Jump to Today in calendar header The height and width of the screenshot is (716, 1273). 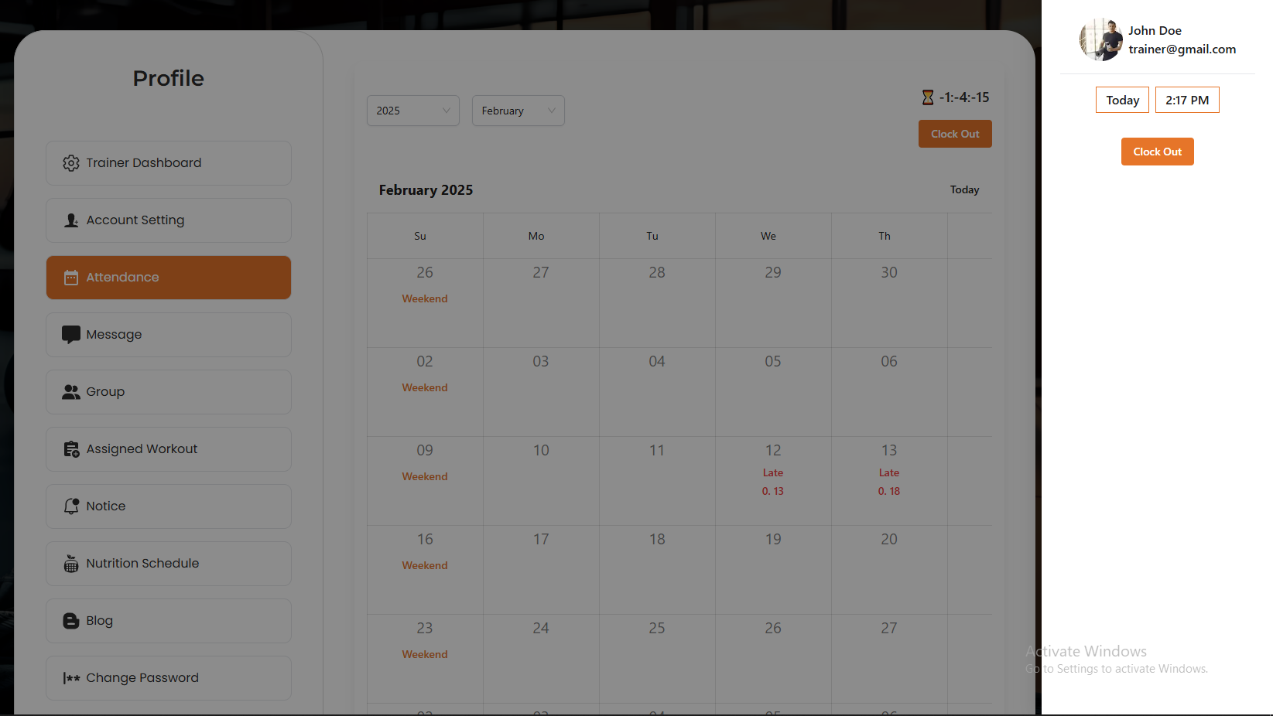pos(964,190)
